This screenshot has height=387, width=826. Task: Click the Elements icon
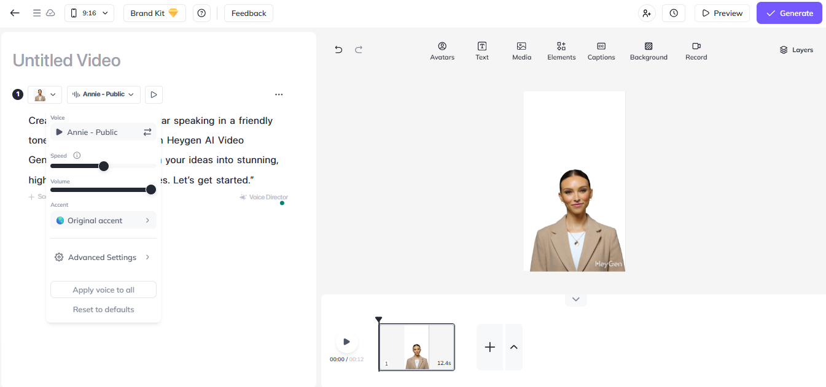(x=561, y=50)
